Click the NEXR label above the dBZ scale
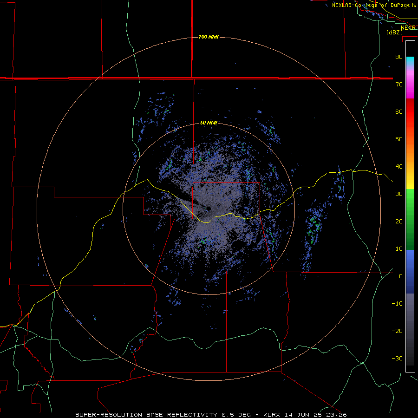 click(408, 28)
